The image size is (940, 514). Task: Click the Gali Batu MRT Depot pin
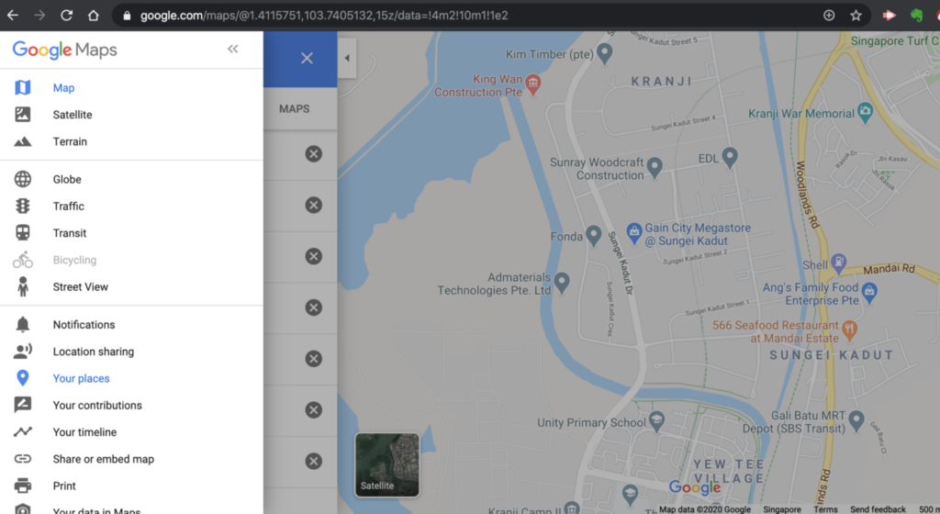856,420
